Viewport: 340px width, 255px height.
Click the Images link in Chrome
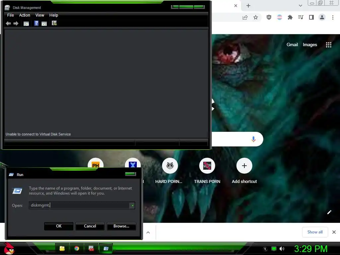[310, 45]
